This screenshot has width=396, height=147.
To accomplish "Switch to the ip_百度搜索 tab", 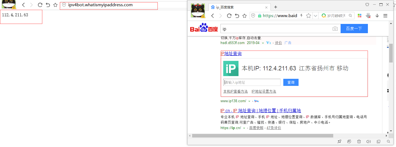I will (240, 7).
